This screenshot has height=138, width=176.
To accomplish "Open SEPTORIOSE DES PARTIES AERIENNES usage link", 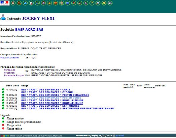I will (x=67, y=109).
